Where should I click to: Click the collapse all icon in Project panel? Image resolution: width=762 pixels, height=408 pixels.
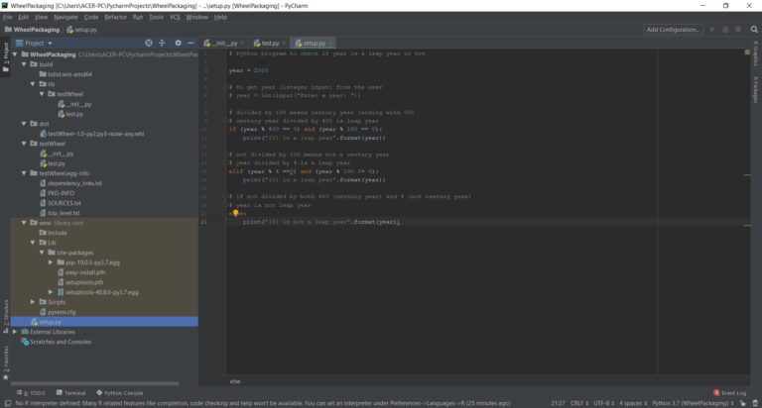[164, 44]
